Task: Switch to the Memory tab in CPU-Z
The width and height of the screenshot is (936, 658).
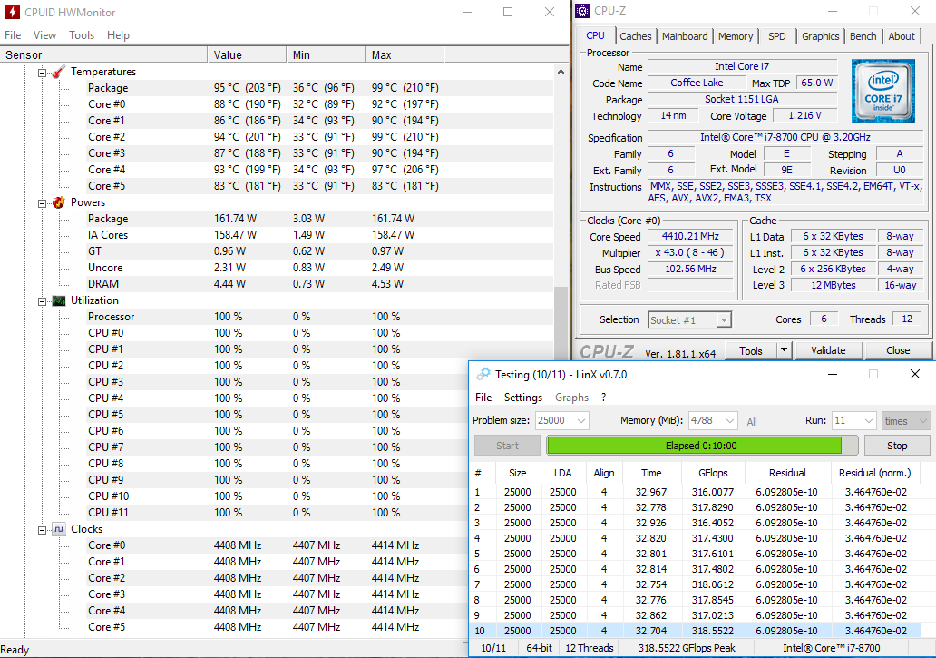Action: tap(736, 36)
